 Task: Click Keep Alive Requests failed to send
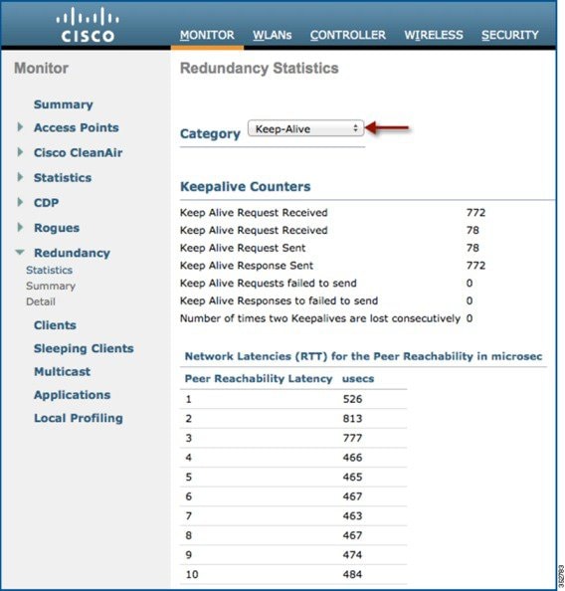[x=268, y=283]
